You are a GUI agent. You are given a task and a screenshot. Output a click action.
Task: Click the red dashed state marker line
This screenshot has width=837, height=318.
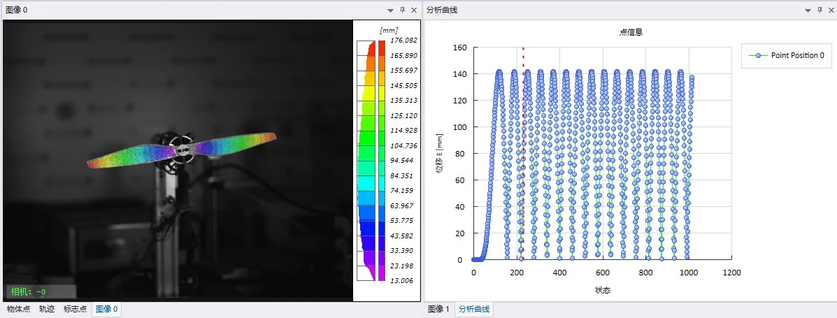coord(523,154)
